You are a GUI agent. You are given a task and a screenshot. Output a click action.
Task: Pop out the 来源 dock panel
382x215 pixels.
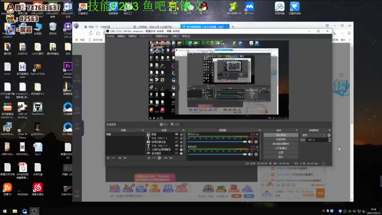click(x=183, y=130)
